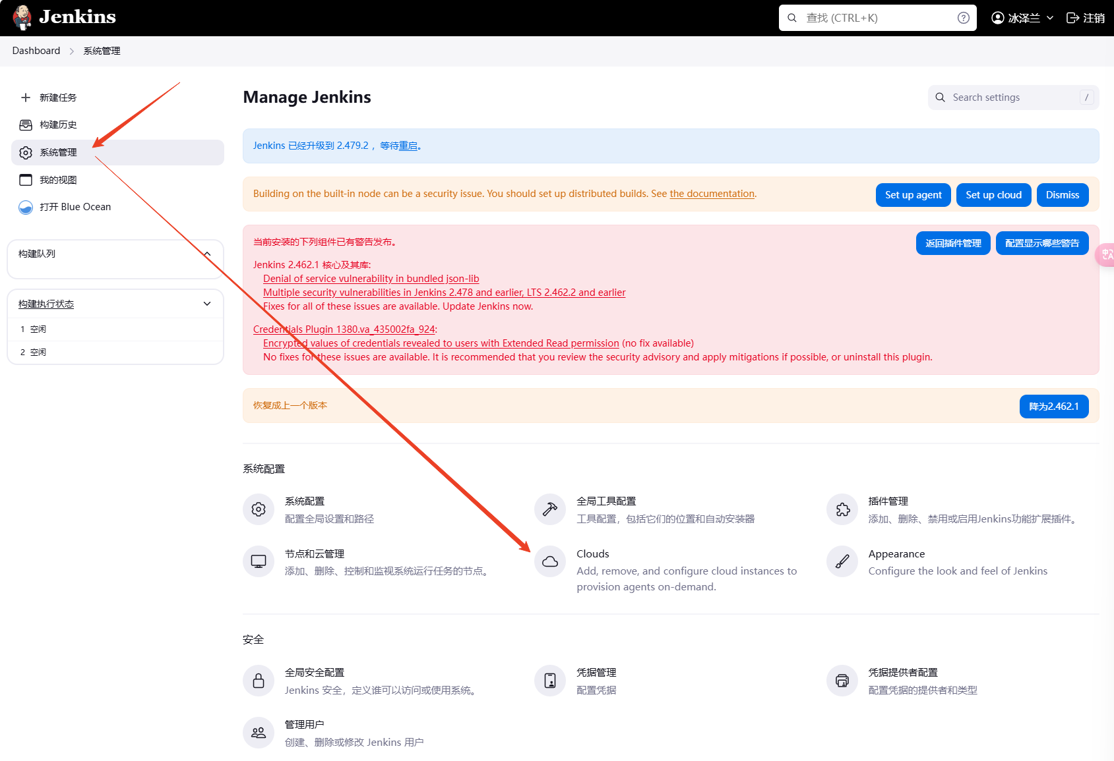Open the json-lib denial of service link
Screen dimensions: 1114x761
coord(371,279)
